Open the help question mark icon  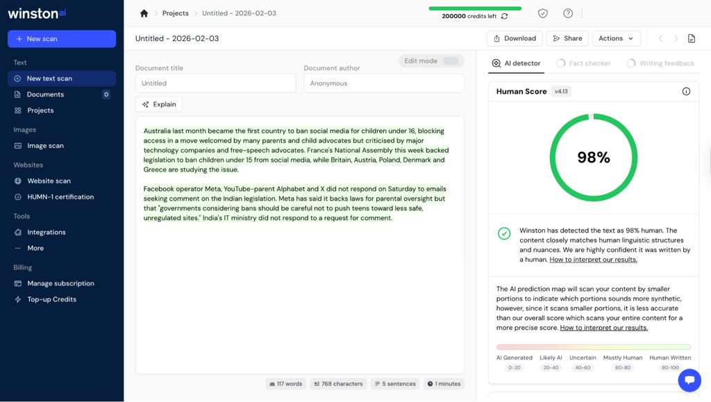pyautogui.click(x=568, y=13)
